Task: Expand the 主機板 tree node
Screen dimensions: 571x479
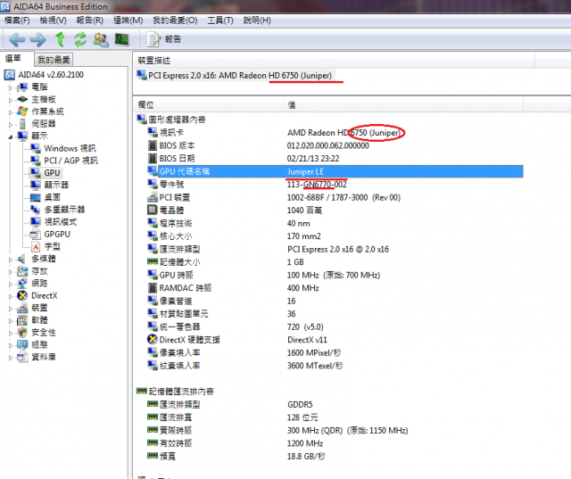Action: (x=11, y=100)
